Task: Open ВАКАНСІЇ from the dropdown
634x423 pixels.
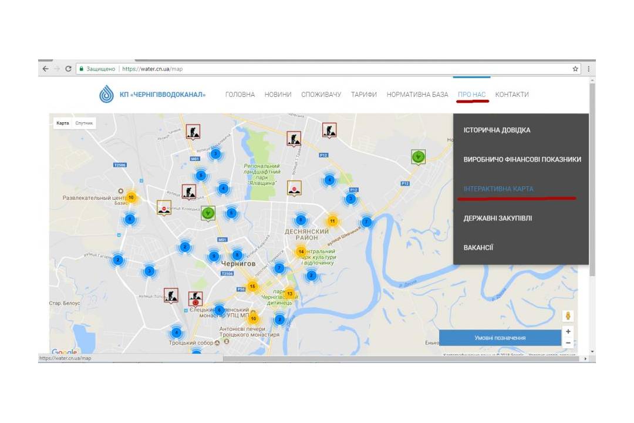Action: pos(478,248)
